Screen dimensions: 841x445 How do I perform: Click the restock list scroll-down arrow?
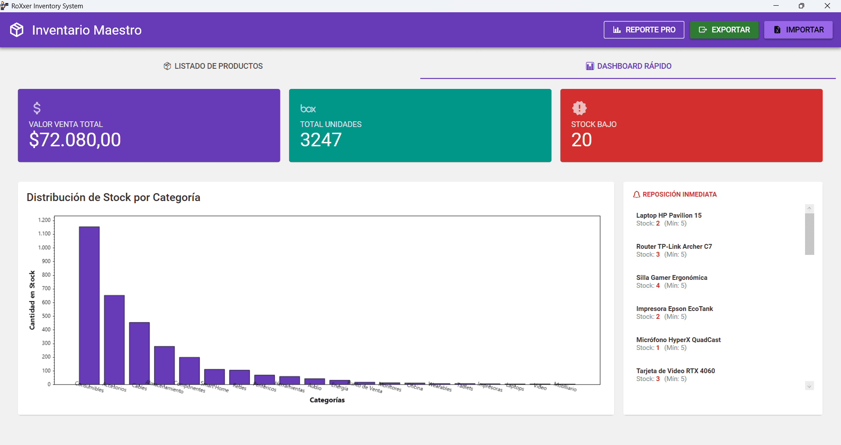point(809,386)
